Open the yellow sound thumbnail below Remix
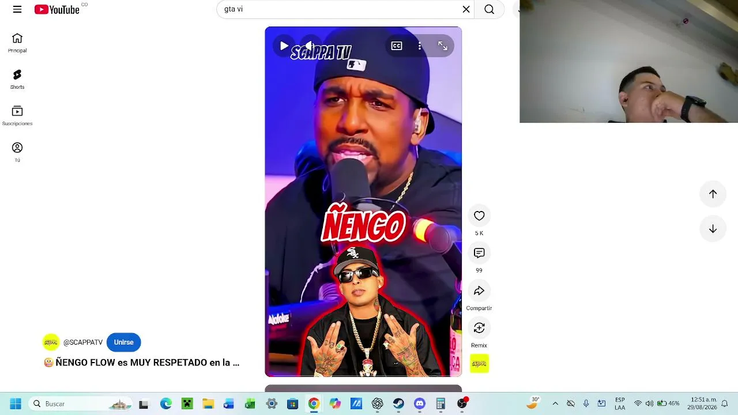The image size is (738, 415). tap(479, 363)
